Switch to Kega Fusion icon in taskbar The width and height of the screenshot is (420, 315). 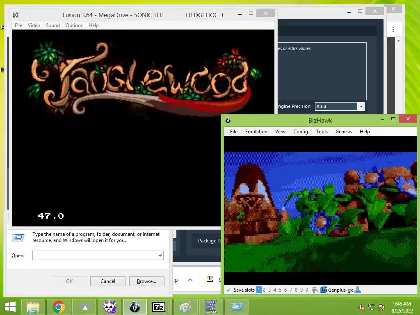click(211, 307)
